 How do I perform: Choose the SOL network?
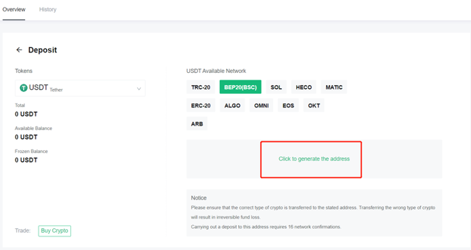click(x=276, y=87)
